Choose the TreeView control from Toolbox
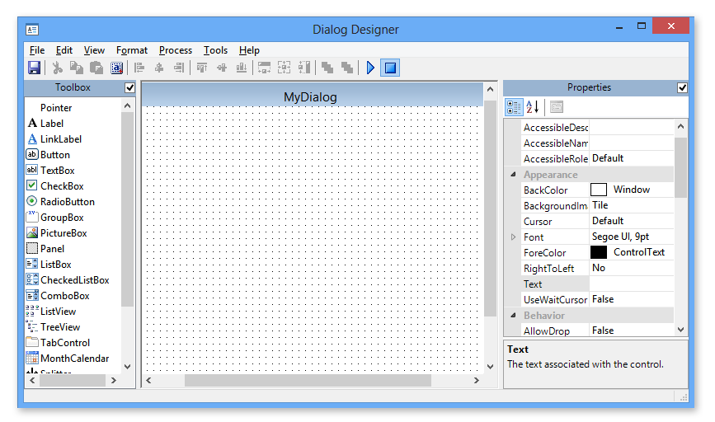Viewport: 715px width, 422px height. pos(60,327)
